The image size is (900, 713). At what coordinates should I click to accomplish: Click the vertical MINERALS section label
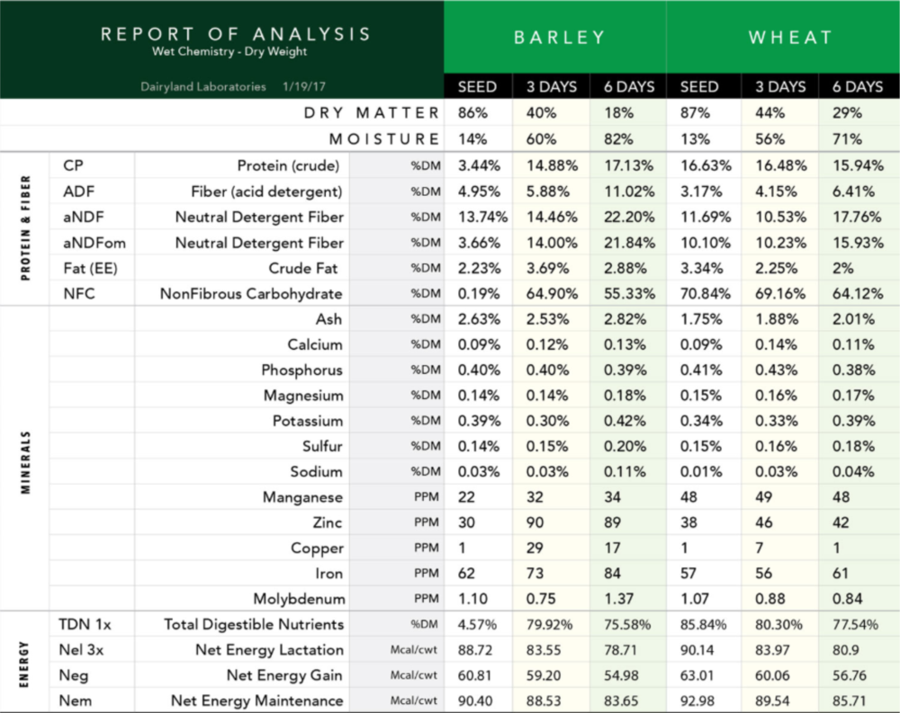pos(24,459)
